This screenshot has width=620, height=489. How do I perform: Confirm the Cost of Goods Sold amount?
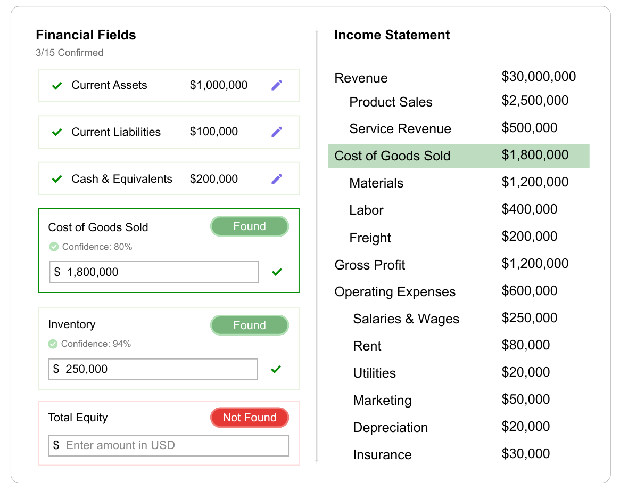[277, 272]
